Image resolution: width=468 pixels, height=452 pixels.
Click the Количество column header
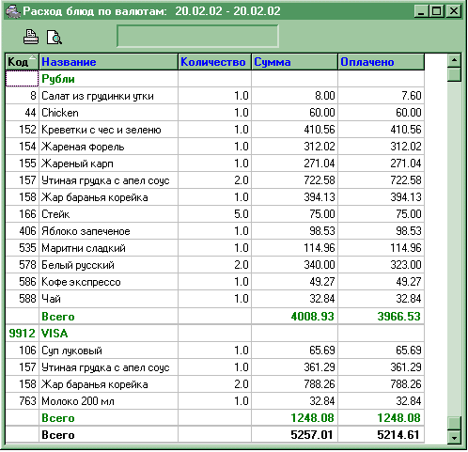click(214, 62)
